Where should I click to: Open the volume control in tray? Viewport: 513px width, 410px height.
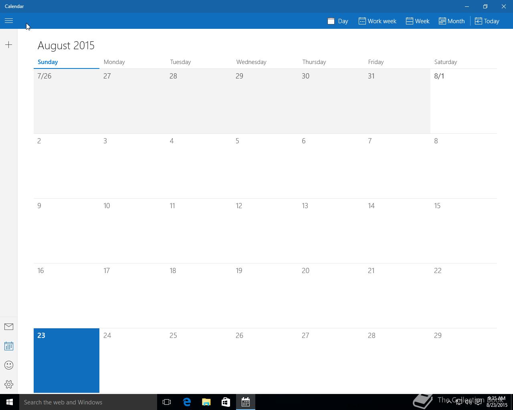pyautogui.click(x=468, y=402)
